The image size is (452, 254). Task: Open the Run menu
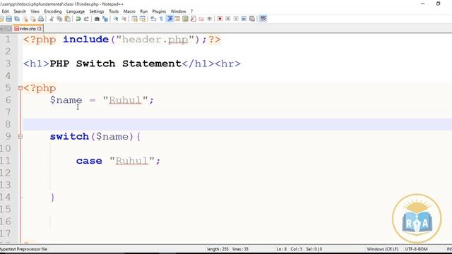click(143, 11)
